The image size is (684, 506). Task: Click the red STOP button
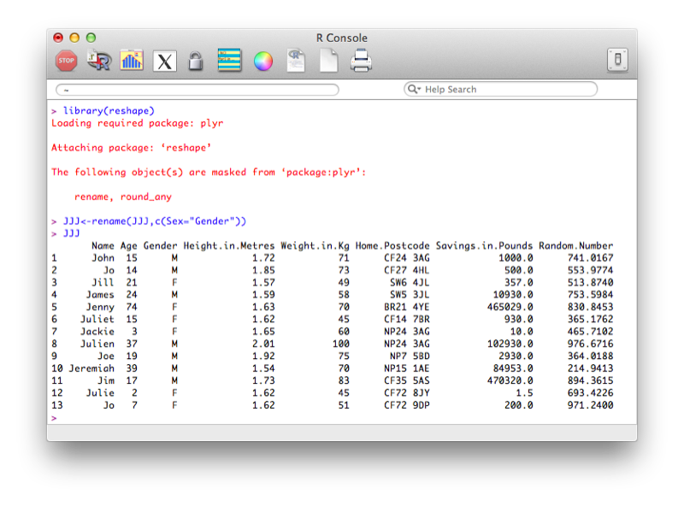tap(67, 61)
